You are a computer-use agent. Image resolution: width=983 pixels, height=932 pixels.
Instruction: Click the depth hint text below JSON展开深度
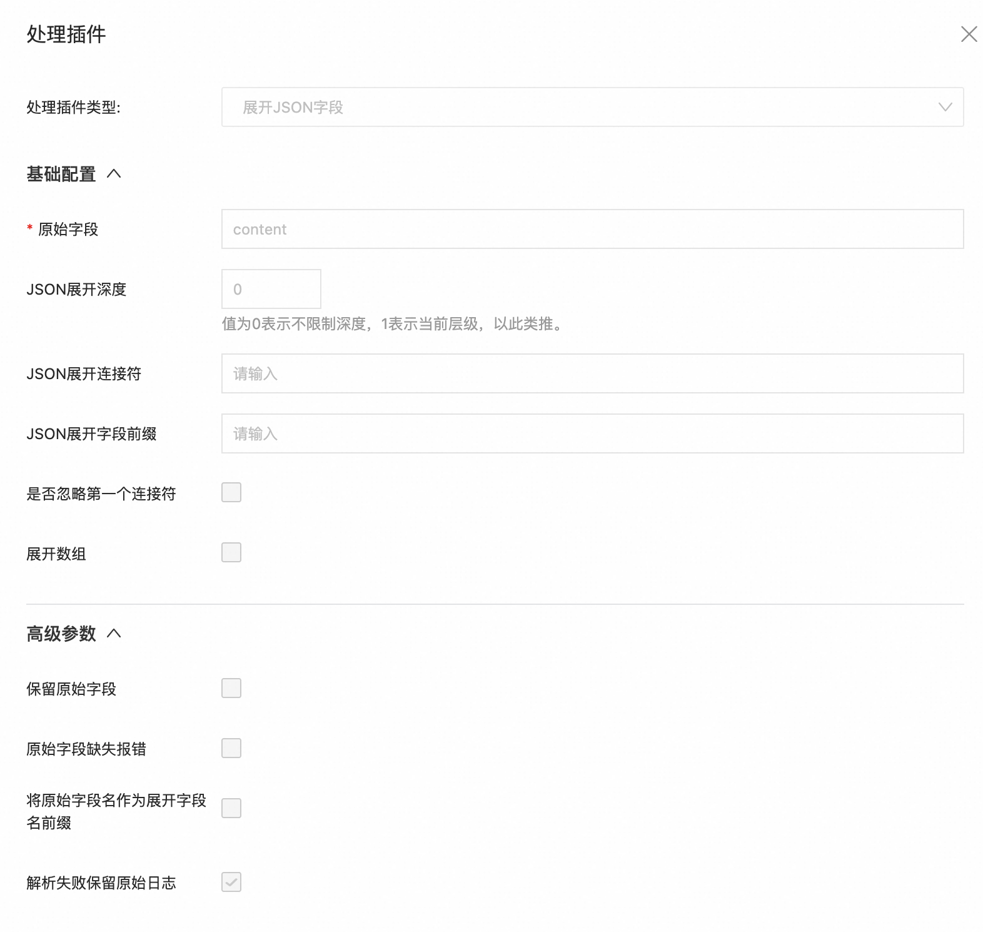(x=394, y=324)
